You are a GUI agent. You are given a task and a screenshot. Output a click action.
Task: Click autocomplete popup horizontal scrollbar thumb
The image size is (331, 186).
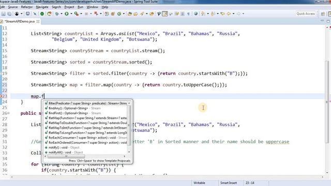click(66, 156)
